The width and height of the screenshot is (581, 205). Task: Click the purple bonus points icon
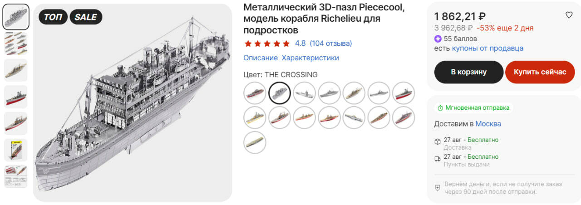438,39
